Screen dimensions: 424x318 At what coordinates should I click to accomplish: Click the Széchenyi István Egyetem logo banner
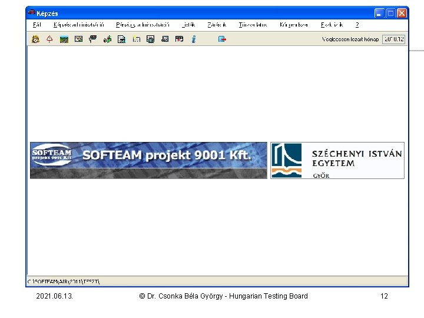[337, 160]
